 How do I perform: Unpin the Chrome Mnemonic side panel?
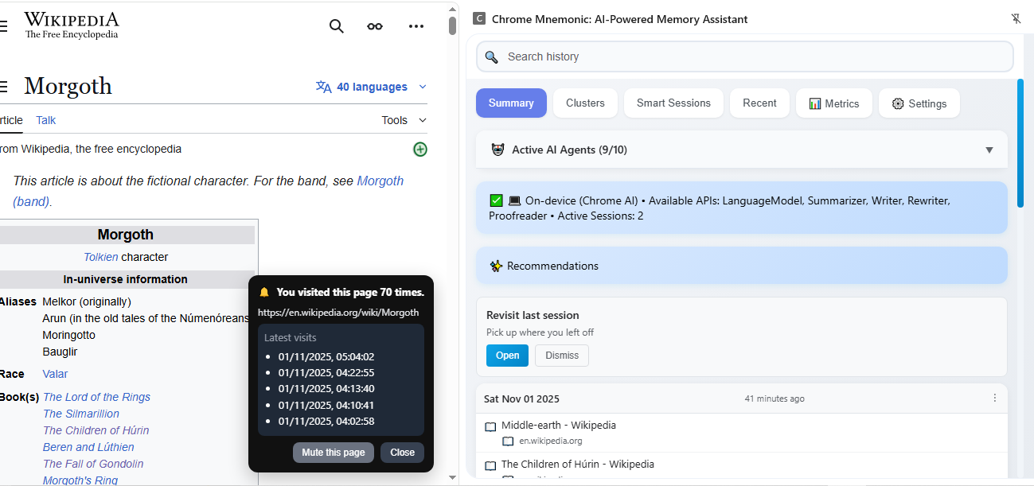[1016, 19]
